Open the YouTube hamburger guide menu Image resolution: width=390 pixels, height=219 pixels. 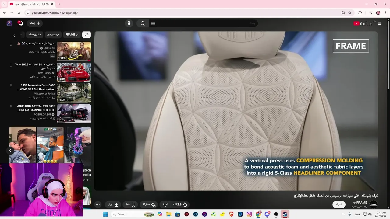click(x=380, y=23)
